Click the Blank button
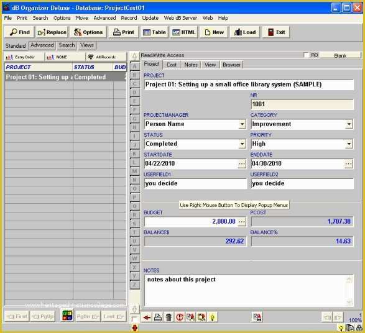This screenshot has height=333, width=365. pyautogui.click(x=340, y=55)
